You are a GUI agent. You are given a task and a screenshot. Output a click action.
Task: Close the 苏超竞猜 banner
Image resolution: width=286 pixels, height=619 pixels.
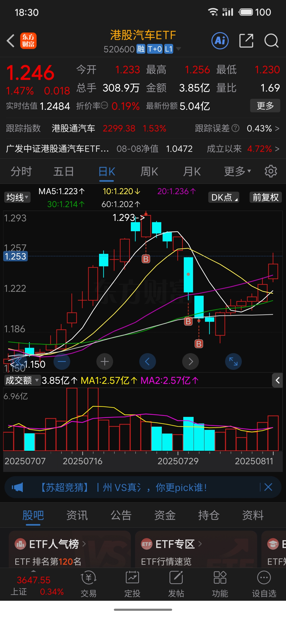(x=268, y=487)
